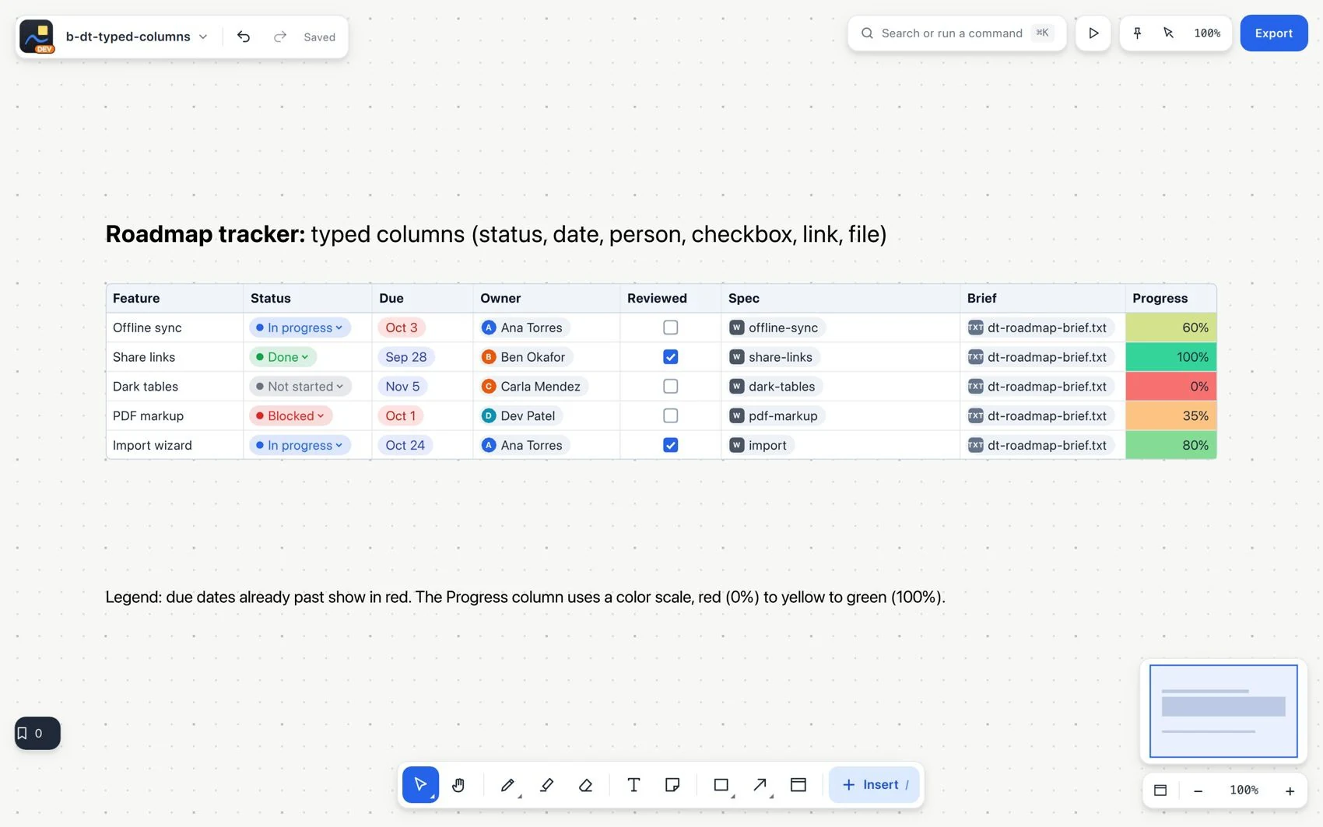Open the Insert menu button
The width and height of the screenshot is (1323, 827).
[875, 784]
